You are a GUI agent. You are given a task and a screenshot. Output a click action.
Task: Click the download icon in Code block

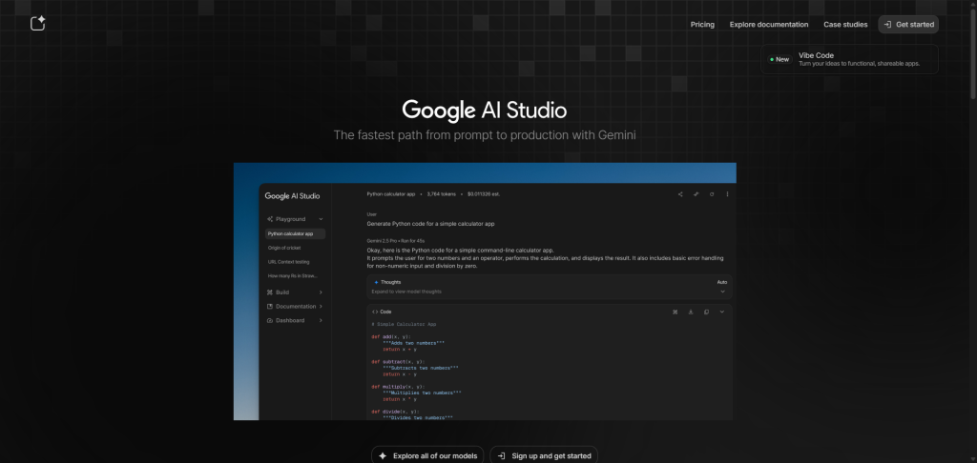690,312
